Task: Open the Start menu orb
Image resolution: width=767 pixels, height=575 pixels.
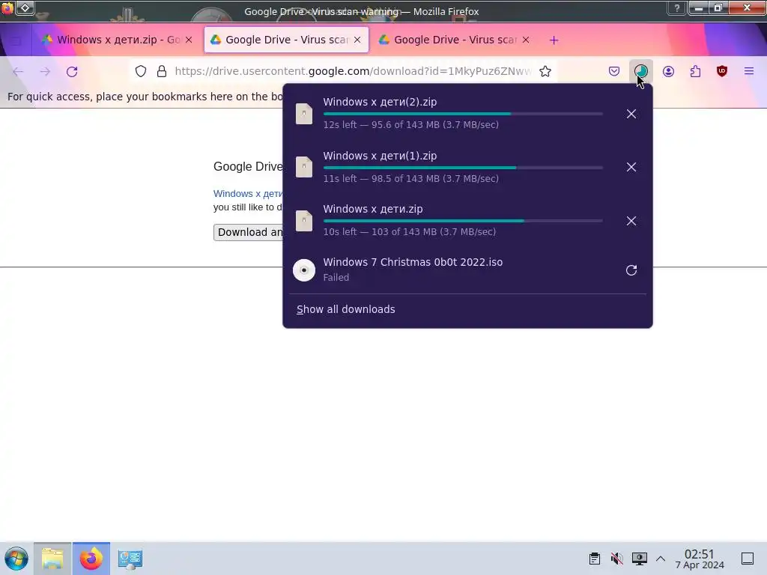Action: [16, 559]
